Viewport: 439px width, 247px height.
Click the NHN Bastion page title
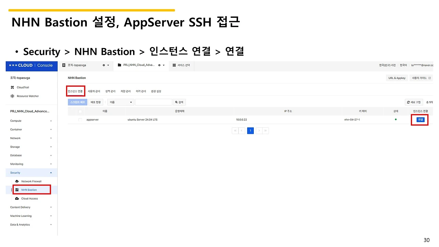(x=77, y=78)
